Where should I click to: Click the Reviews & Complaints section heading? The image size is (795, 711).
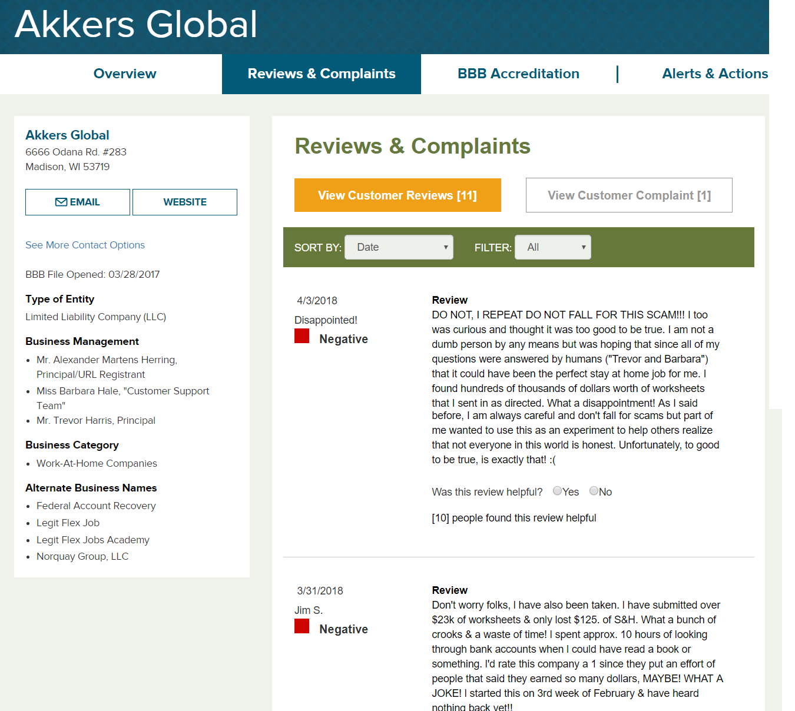click(x=412, y=146)
